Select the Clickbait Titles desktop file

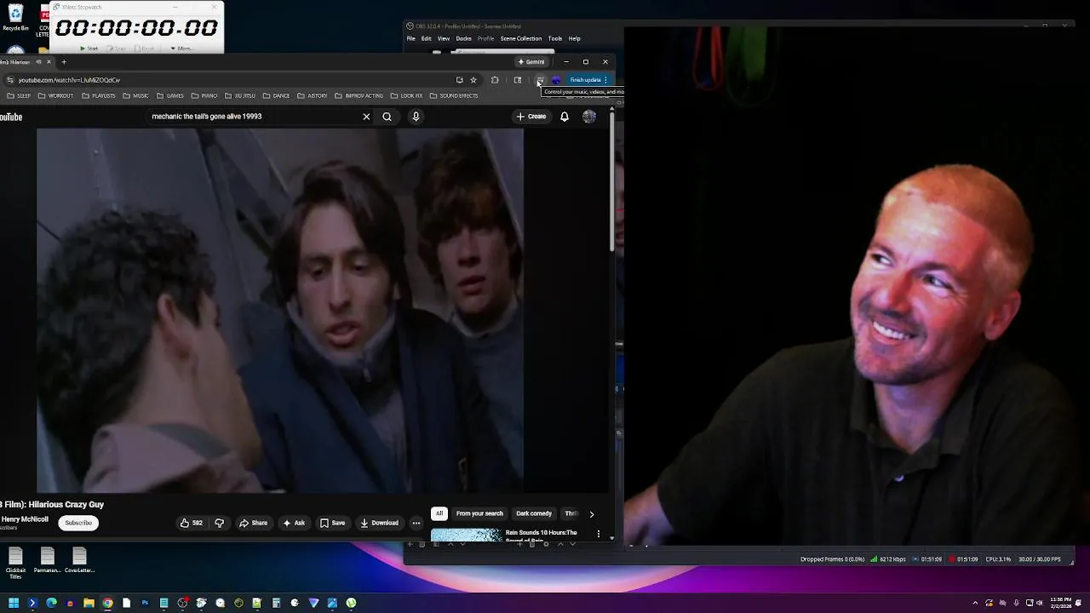coord(15,563)
